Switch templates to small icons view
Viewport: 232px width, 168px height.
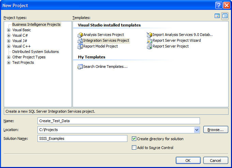pos(225,16)
